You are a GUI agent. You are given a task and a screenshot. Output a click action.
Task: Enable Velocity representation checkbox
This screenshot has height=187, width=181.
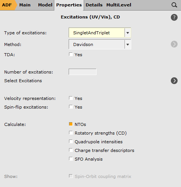[71, 98]
